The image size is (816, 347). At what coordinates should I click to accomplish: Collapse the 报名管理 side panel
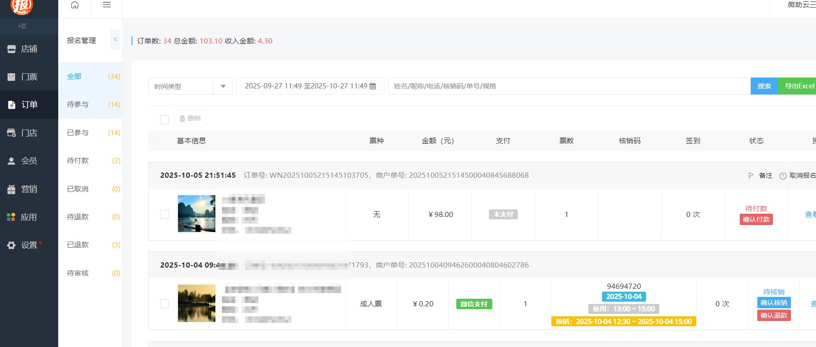click(115, 40)
